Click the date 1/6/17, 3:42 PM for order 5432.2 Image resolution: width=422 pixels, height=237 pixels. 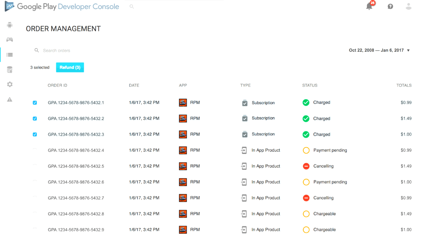point(144,118)
